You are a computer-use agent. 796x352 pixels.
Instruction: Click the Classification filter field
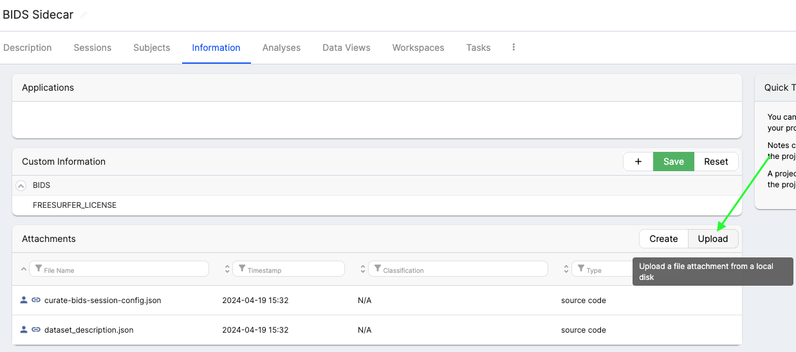458,269
